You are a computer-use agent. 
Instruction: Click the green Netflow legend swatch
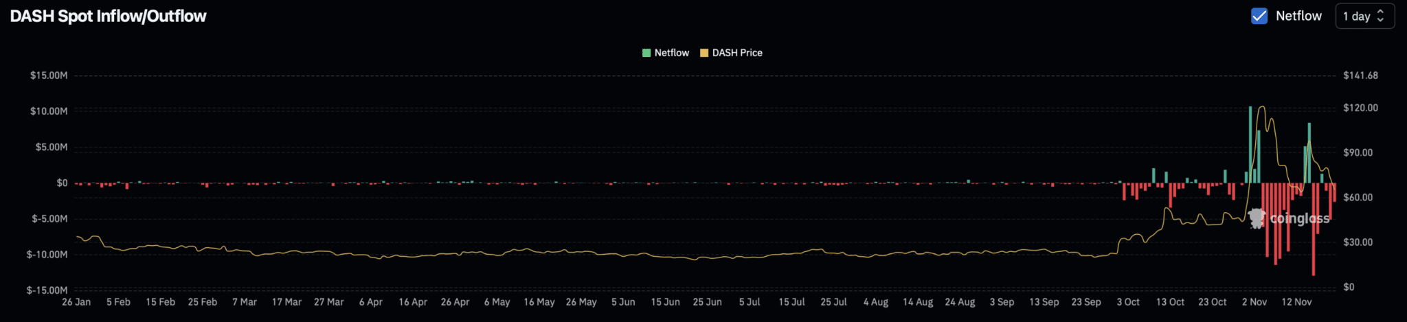pos(646,53)
